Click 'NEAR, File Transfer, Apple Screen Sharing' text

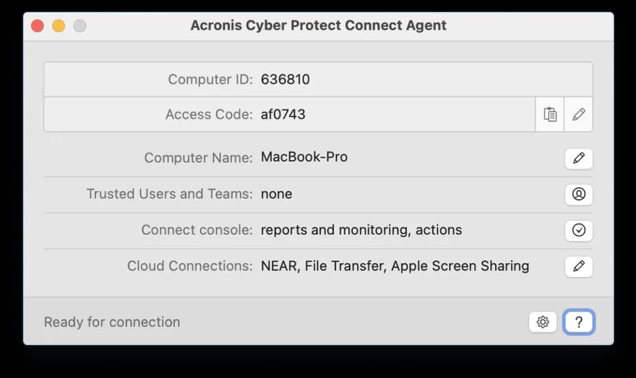[395, 266]
